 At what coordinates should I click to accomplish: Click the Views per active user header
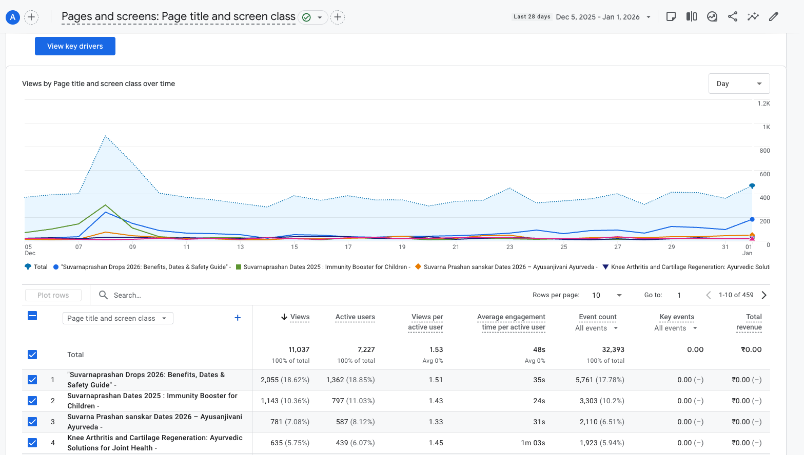[x=426, y=322]
